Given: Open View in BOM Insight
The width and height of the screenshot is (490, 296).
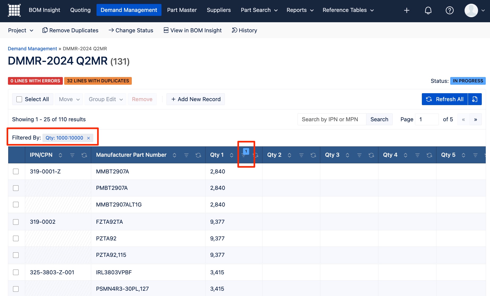Looking at the screenshot, I should tap(192, 30).
